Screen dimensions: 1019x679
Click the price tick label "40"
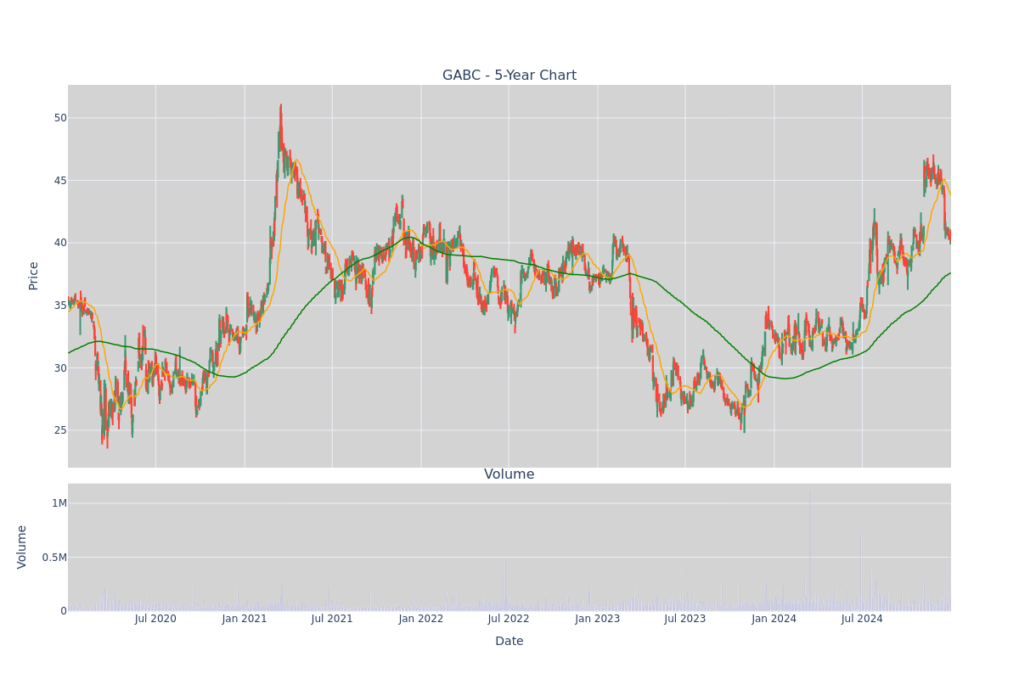(x=60, y=243)
